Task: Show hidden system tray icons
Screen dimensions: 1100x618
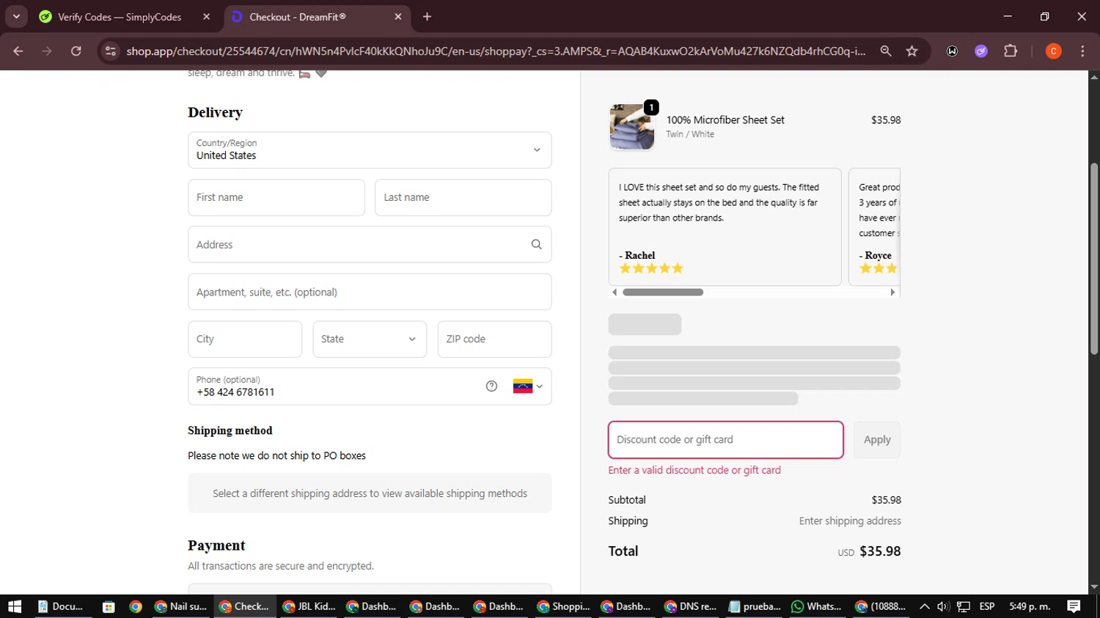Action: (x=925, y=606)
